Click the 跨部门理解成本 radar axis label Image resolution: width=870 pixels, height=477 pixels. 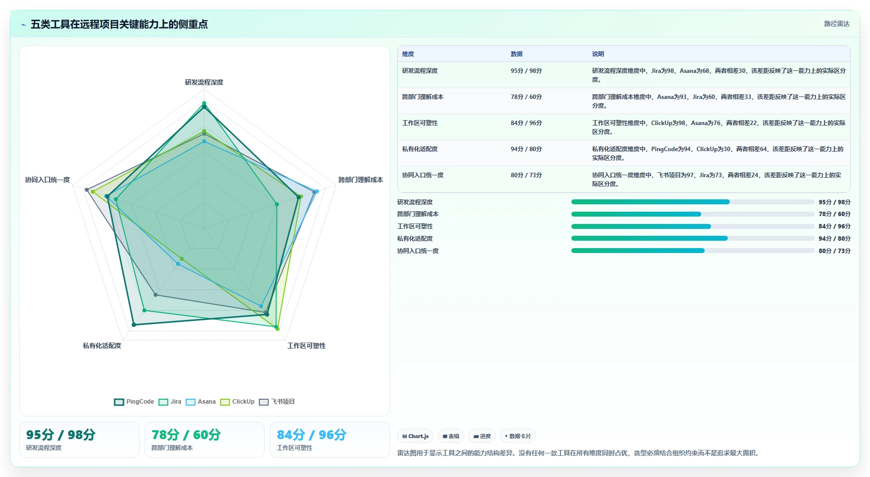(x=361, y=180)
